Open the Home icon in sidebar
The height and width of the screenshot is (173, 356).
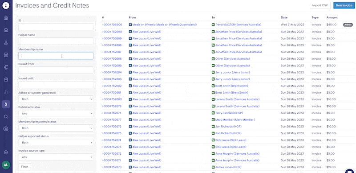[x=6, y=18]
